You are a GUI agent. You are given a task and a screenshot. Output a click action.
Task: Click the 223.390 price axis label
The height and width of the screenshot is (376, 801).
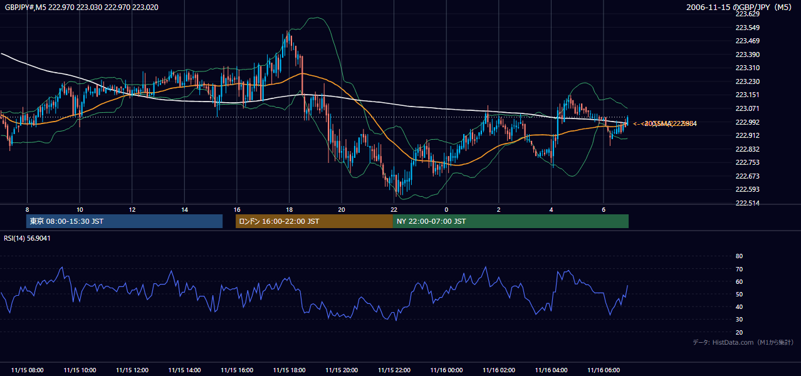tap(747, 55)
